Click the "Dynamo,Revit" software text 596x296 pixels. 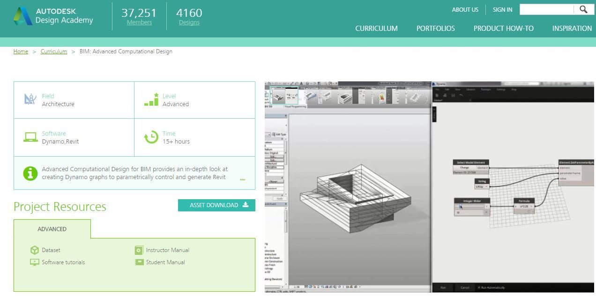click(x=60, y=142)
